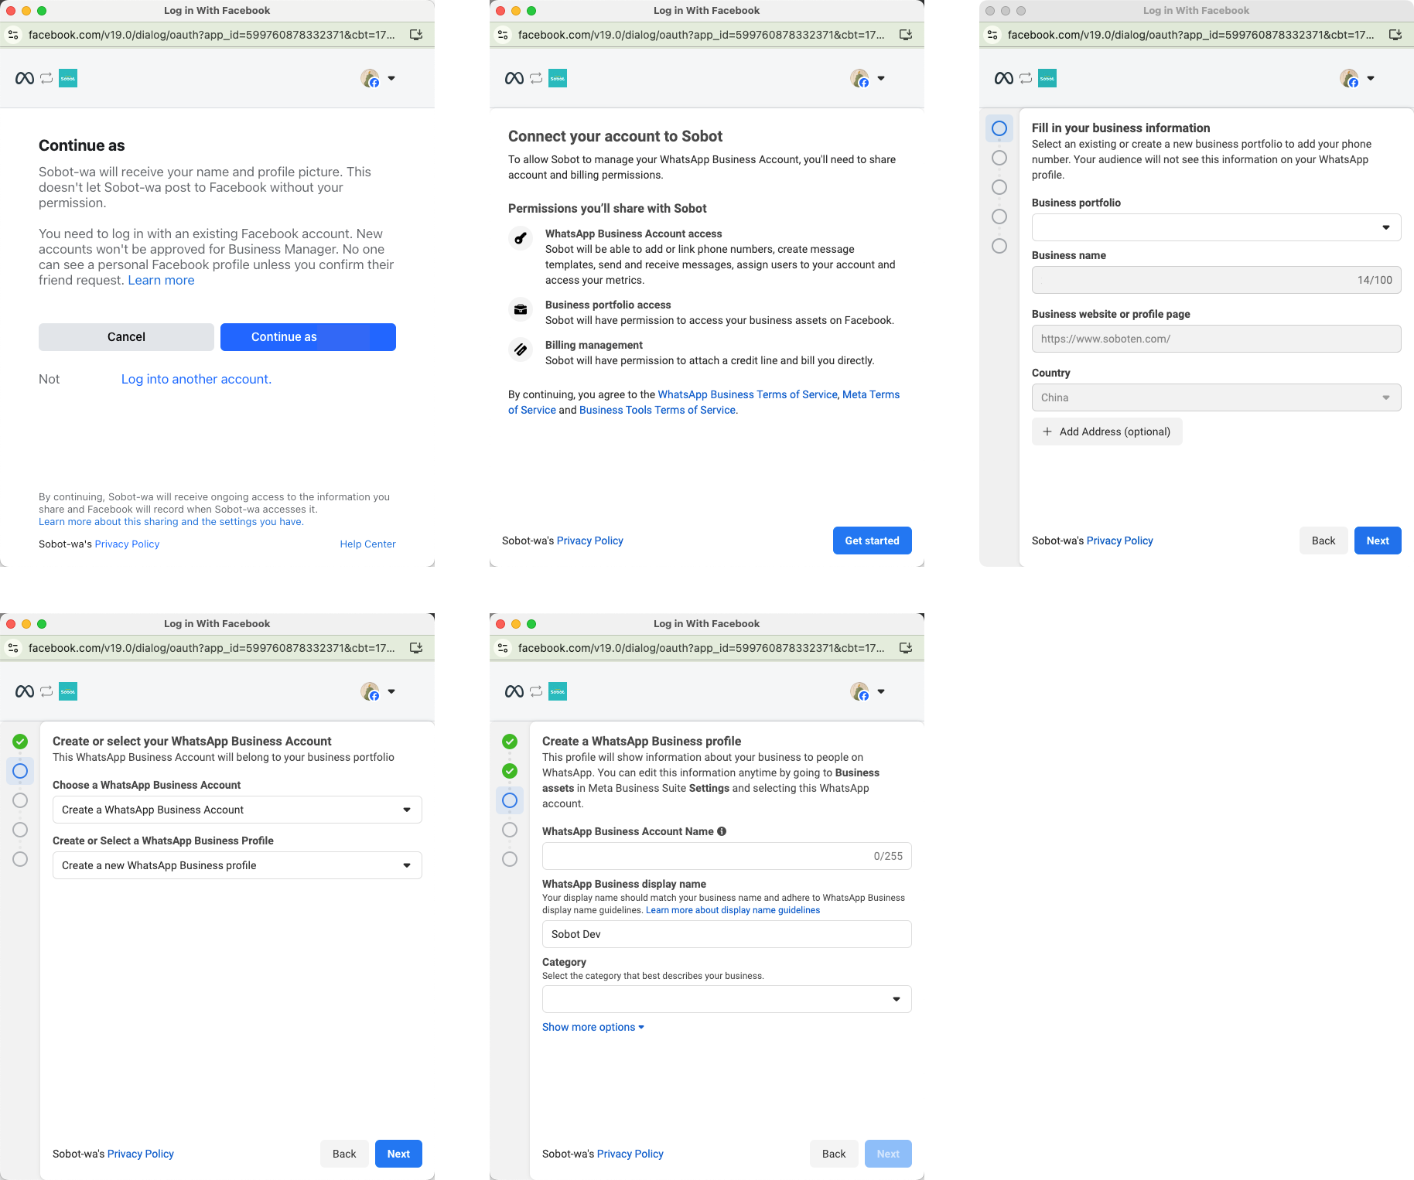This screenshot has width=1414, height=1180.
Task: Click Back in Business profile window
Action: pos(834,1154)
